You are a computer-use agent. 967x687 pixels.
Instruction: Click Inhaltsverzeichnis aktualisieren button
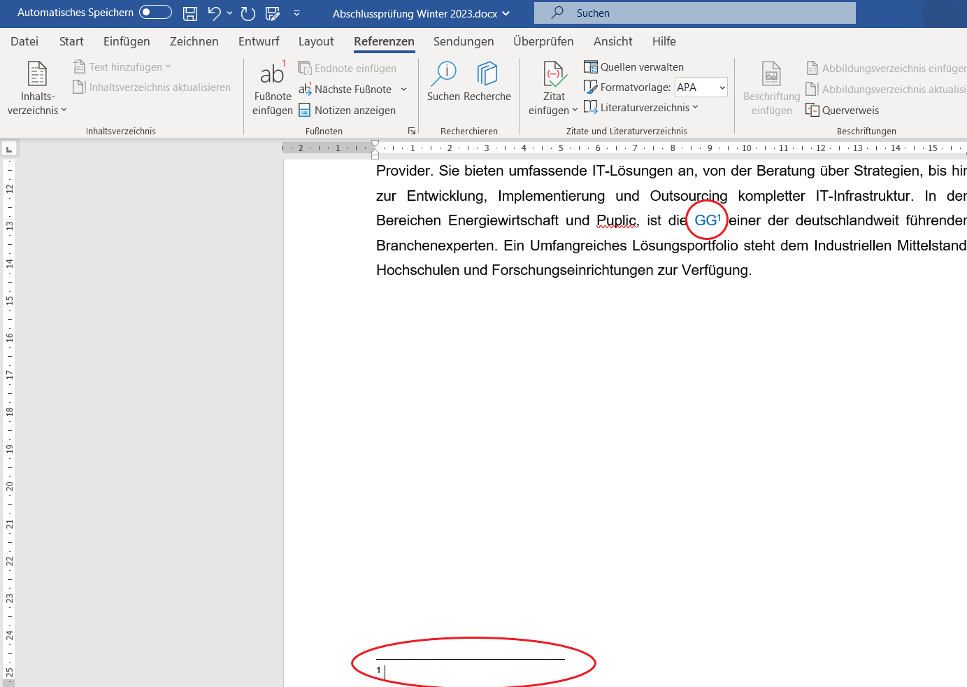152,87
